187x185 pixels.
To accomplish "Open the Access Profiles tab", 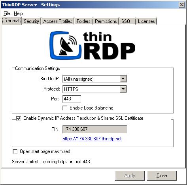I will (x=58, y=21).
